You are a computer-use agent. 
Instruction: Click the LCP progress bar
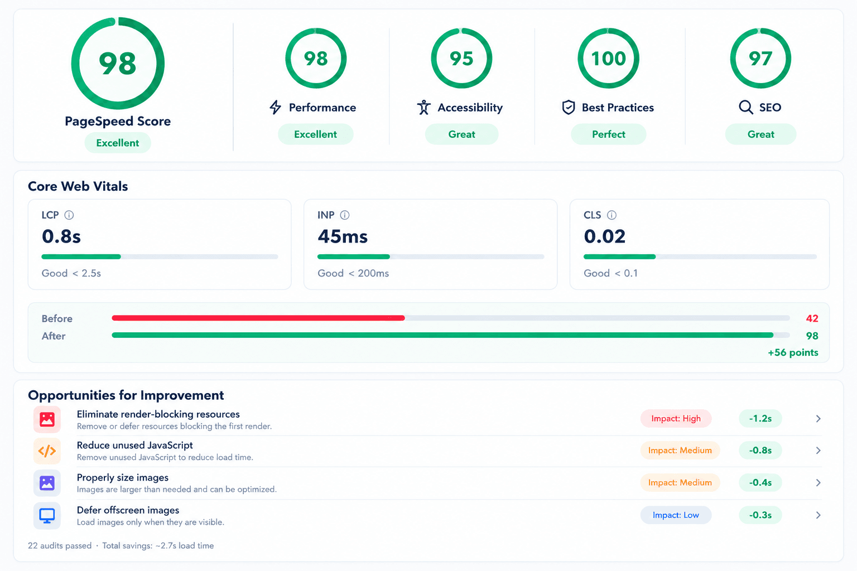160,257
